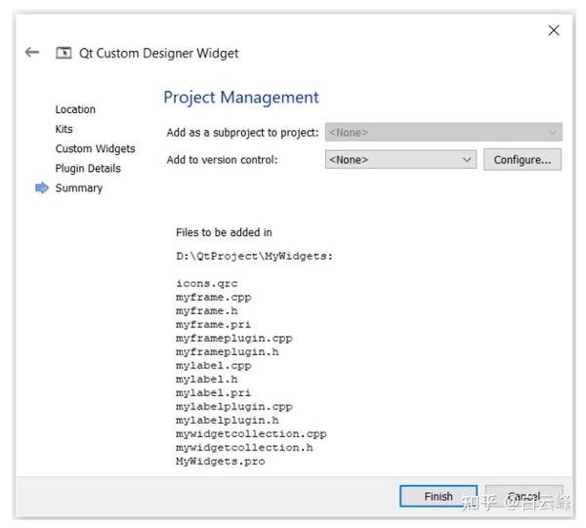This screenshot has height=528, width=586.
Task: Close the wizard dialog
Action: pos(554,30)
